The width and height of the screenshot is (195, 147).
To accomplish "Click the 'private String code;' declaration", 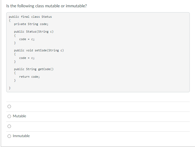I will click(x=31, y=24).
